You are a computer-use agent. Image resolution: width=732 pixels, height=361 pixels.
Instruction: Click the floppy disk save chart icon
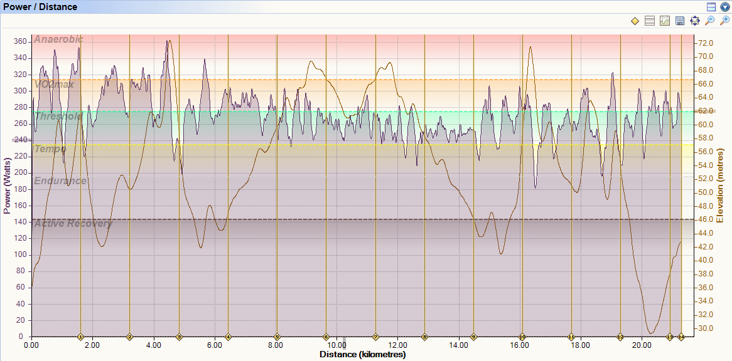679,21
